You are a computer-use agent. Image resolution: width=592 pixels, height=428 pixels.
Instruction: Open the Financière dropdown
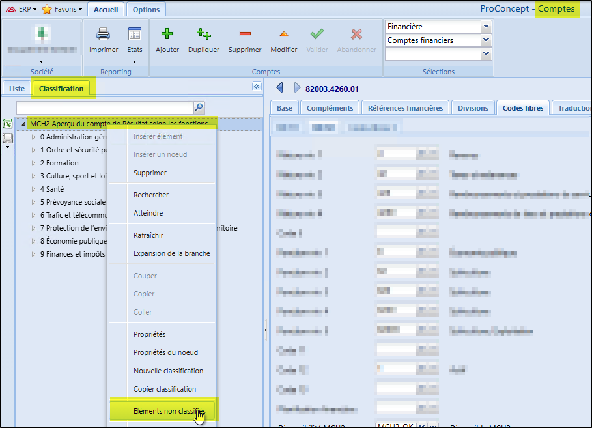tap(486, 27)
